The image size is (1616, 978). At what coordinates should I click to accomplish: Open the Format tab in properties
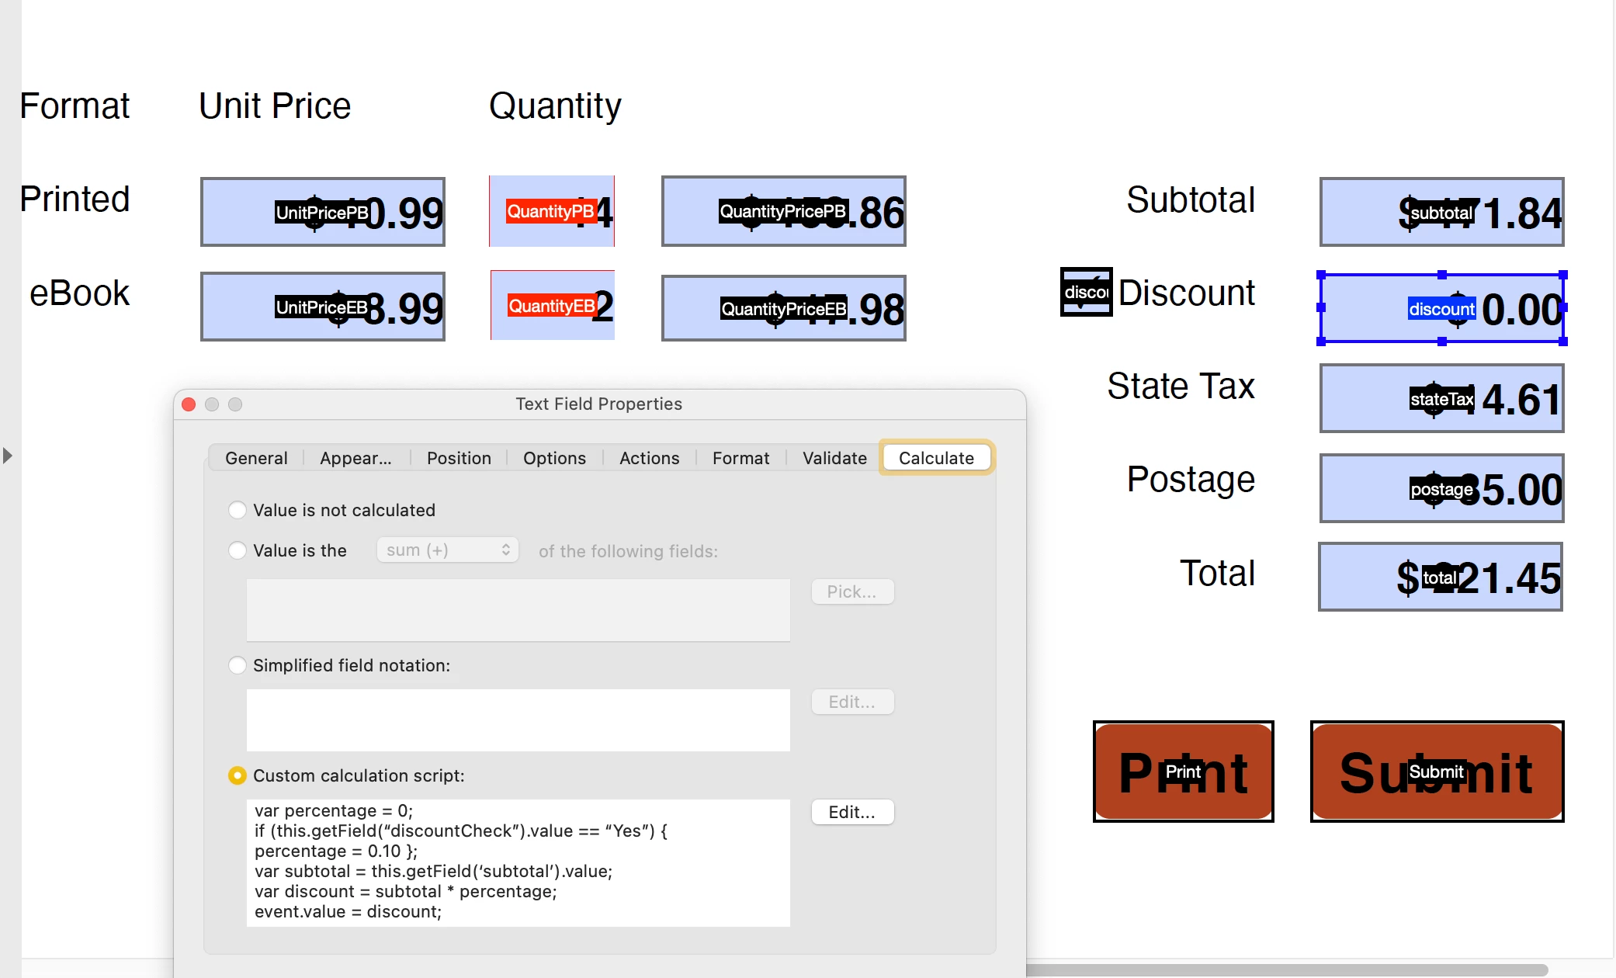(740, 458)
